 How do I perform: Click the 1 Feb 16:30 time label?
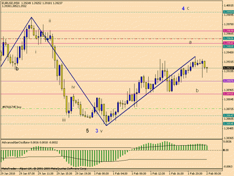pos(176,174)
